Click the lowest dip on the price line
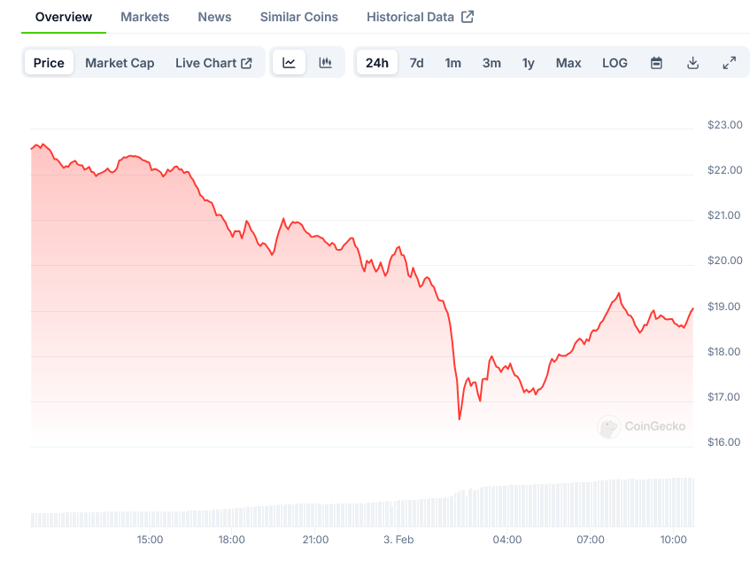750x561 pixels. [x=460, y=418]
